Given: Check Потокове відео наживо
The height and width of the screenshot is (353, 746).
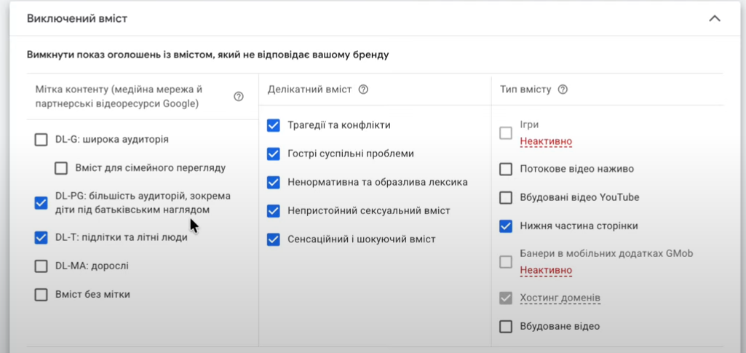Looking at the screenshot, I should point(506,169).
